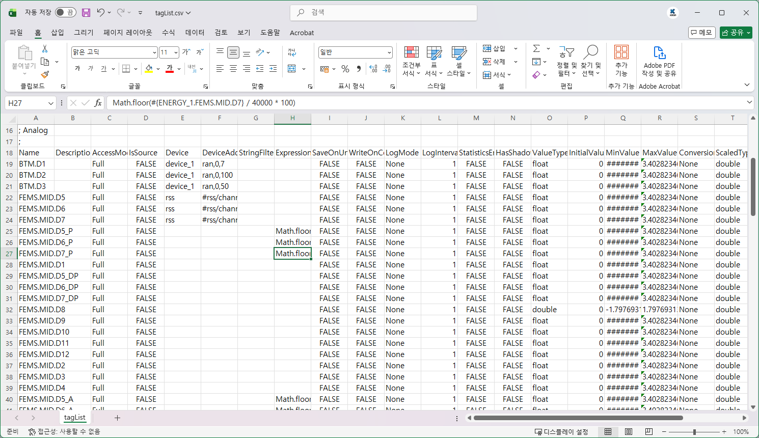Click the 메모 (Comments) button
759x438 pixels.
(x=701, y=33)
